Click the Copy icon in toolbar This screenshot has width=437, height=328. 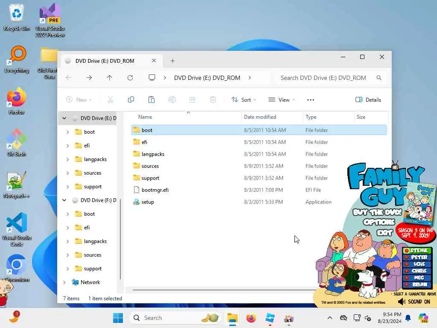(131, 100)
